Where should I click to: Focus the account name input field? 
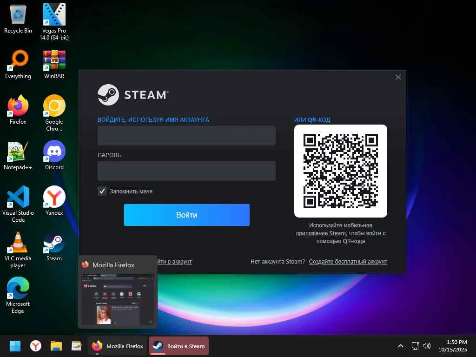(186, 135)
